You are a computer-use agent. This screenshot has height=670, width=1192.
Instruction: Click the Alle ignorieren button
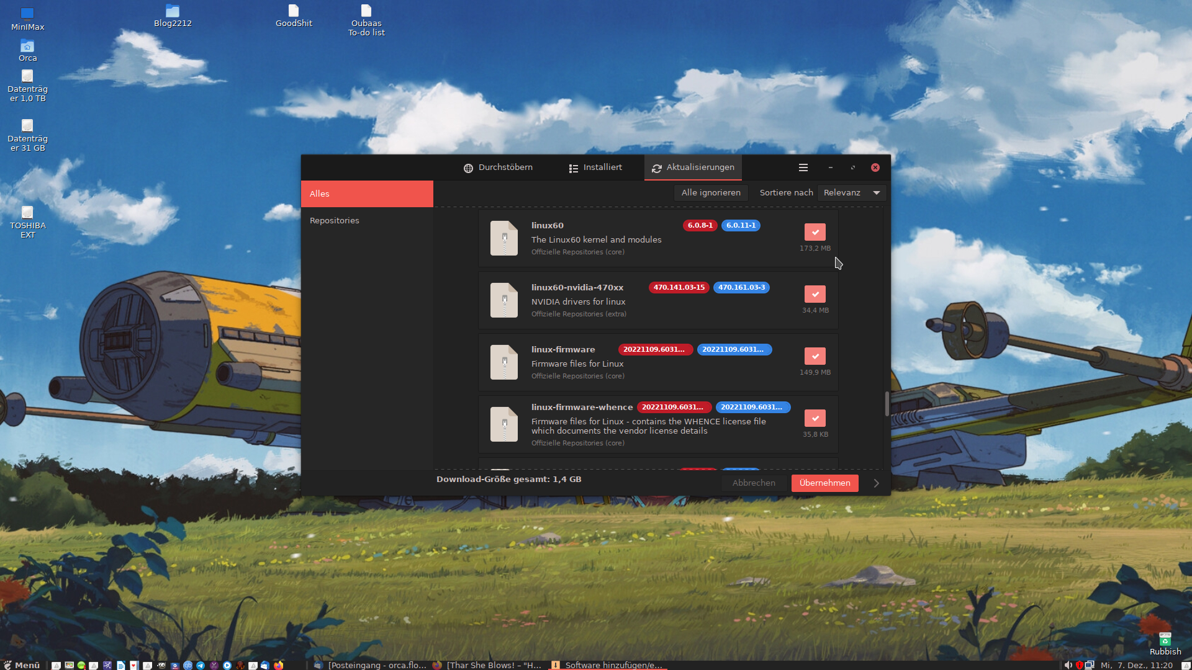coord(711,193)
